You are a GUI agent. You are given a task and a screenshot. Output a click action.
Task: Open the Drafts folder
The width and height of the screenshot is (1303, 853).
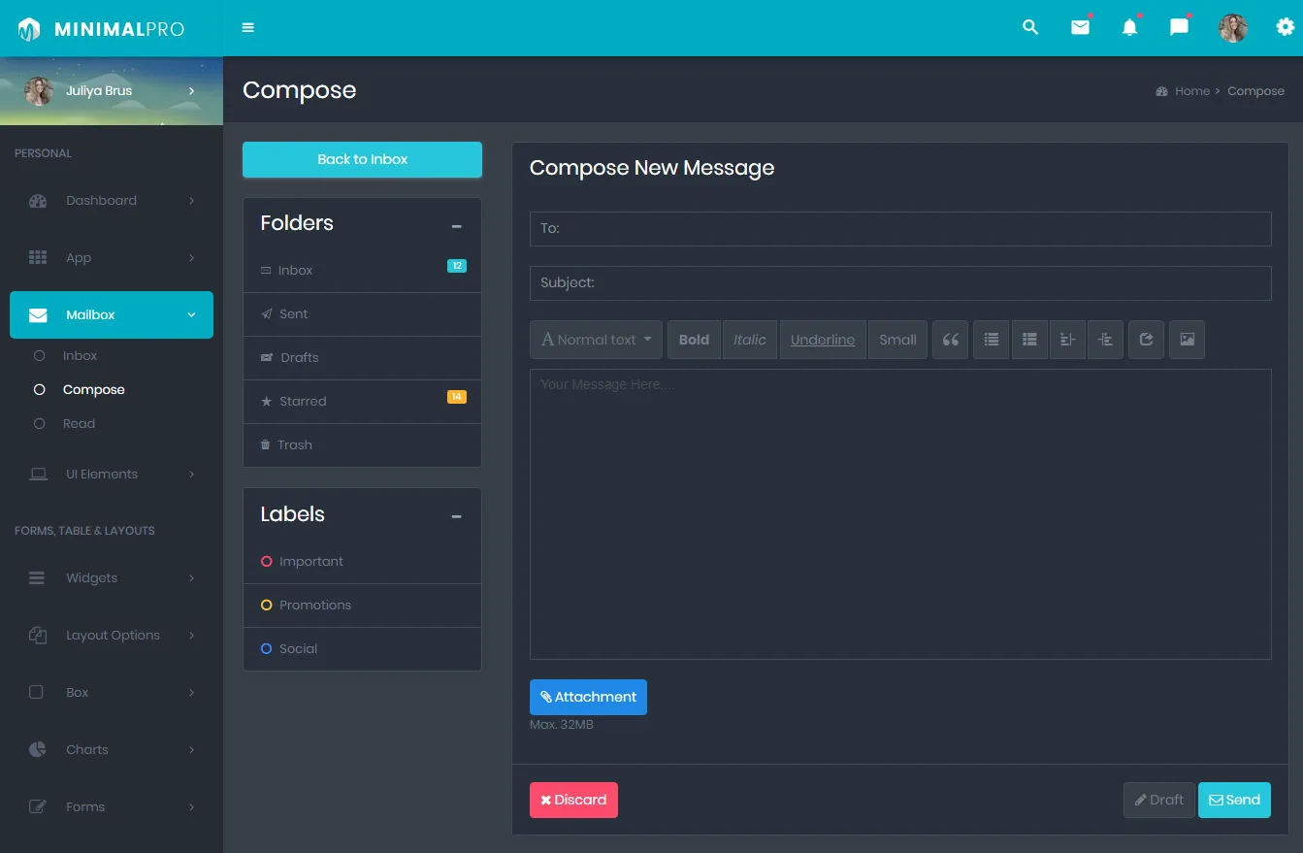pyautogui.click(x=362, y=358)
